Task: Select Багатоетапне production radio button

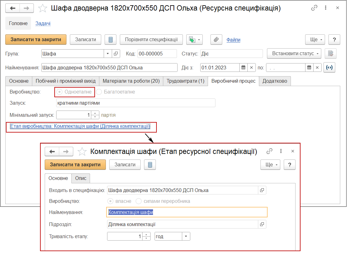Action: [99, 92]
